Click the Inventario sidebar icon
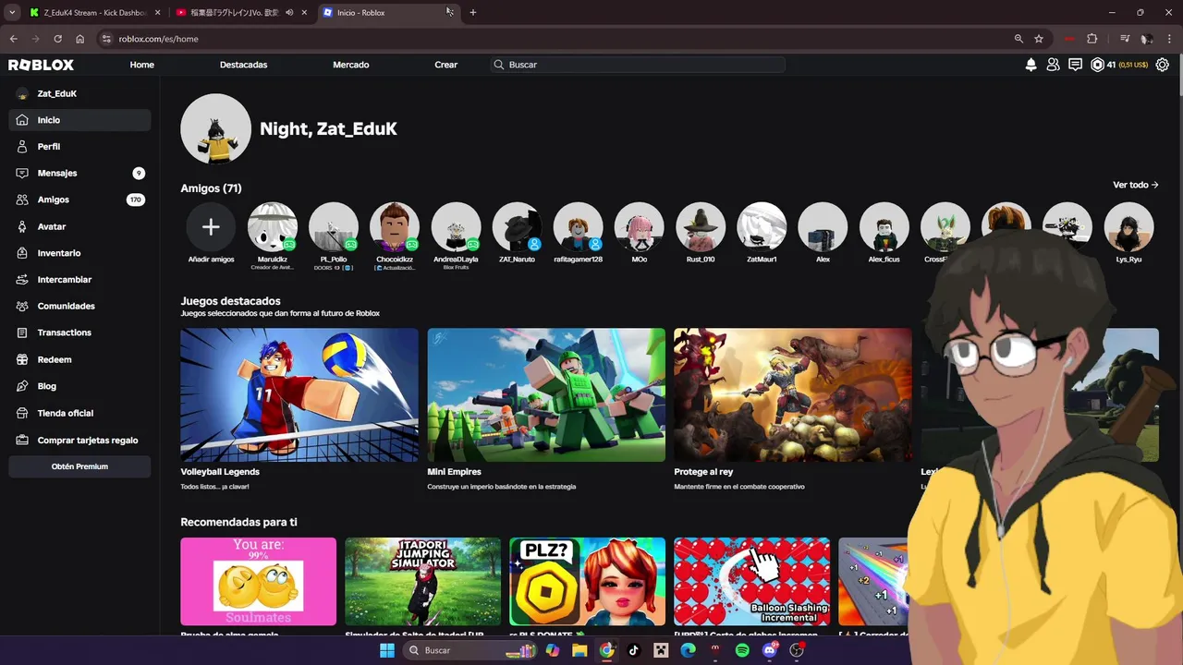 [x=22, y=253]
